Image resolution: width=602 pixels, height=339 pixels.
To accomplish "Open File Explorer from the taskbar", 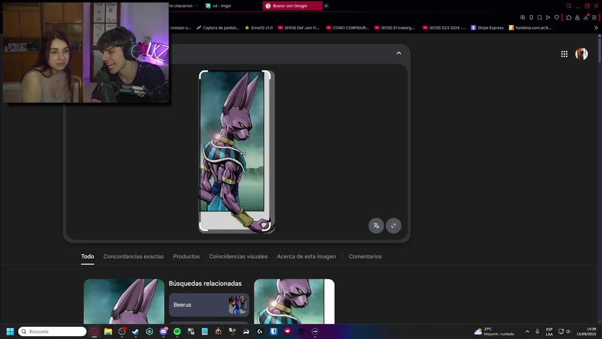I will [108, 331].
